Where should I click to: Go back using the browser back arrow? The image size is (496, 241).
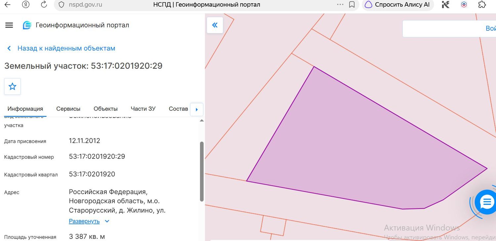[7, 5]
